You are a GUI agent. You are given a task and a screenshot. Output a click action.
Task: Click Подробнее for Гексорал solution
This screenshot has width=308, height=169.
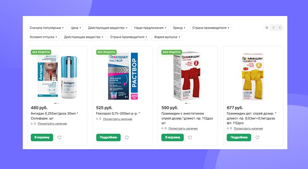pos(108,137)
